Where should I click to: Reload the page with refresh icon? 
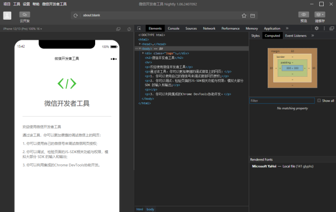[x=76, y=16]
